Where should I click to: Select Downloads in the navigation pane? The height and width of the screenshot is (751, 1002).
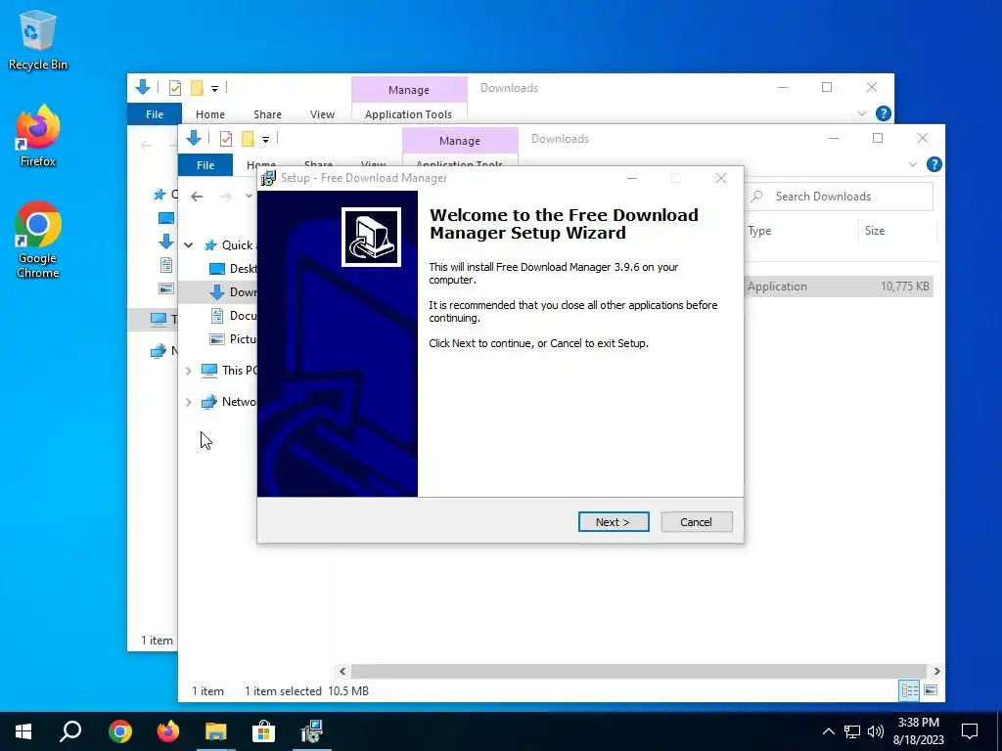(x=233, y=291)
